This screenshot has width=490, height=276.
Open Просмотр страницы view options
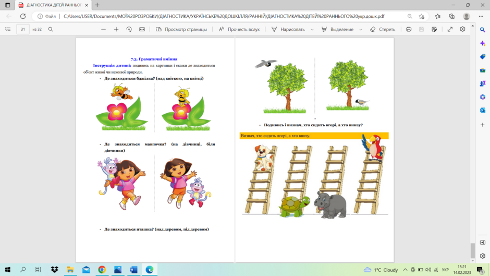(x=181, y=29)
